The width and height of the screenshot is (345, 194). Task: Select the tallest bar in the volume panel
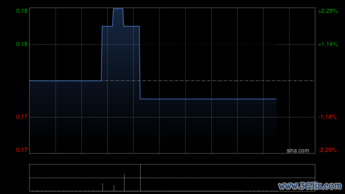point(140,177)
